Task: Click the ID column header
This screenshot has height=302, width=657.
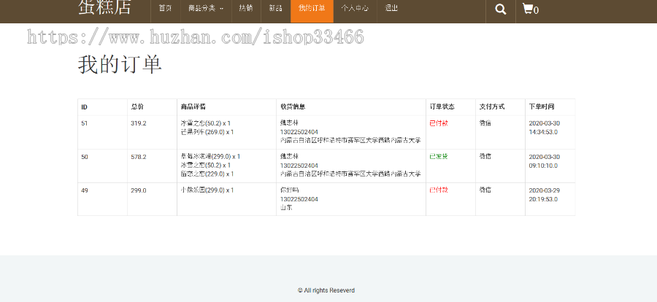Action: [x=84, y=107]
